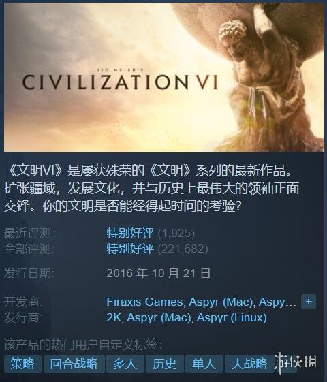Click the Civilization VI header image
The height and width of the screenshot is (382, 327).
[x=163, y=77]
